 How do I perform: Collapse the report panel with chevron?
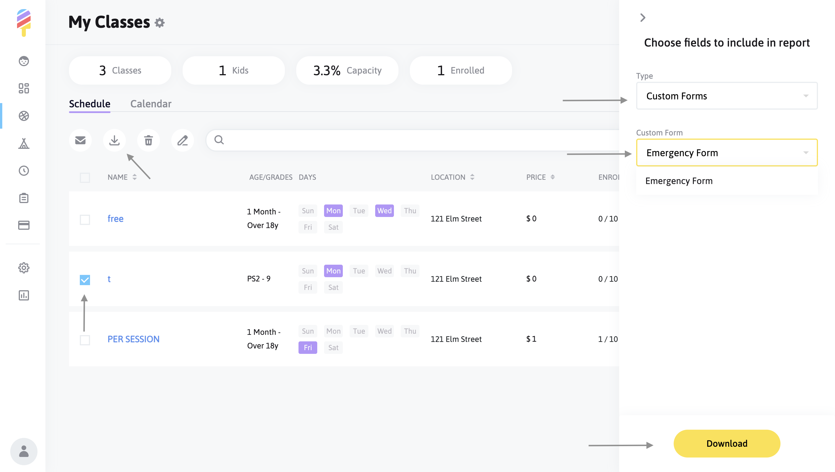tap(643, 18)
